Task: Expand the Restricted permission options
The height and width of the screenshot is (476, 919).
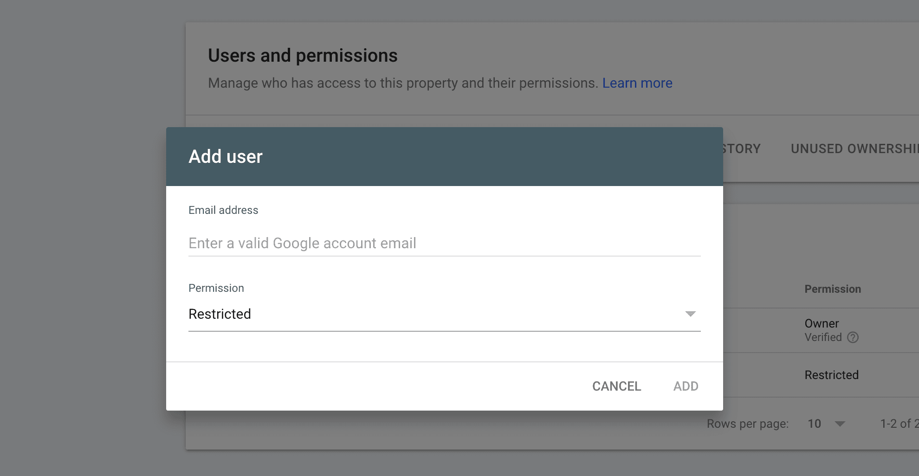Action: [690, 314]
